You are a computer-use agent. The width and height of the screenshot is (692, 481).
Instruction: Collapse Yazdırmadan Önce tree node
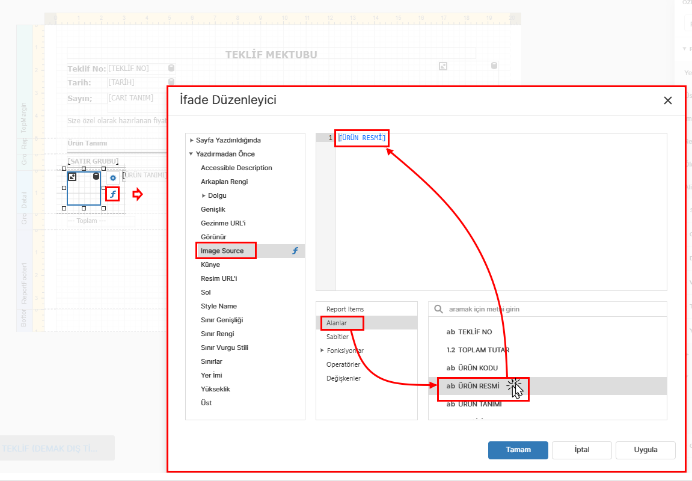(x=191, y=154)
